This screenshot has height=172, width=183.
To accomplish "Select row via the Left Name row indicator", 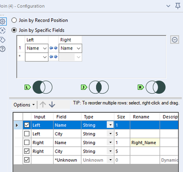I will tap(18, 125).
